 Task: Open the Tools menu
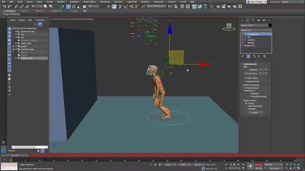(20, 2)
